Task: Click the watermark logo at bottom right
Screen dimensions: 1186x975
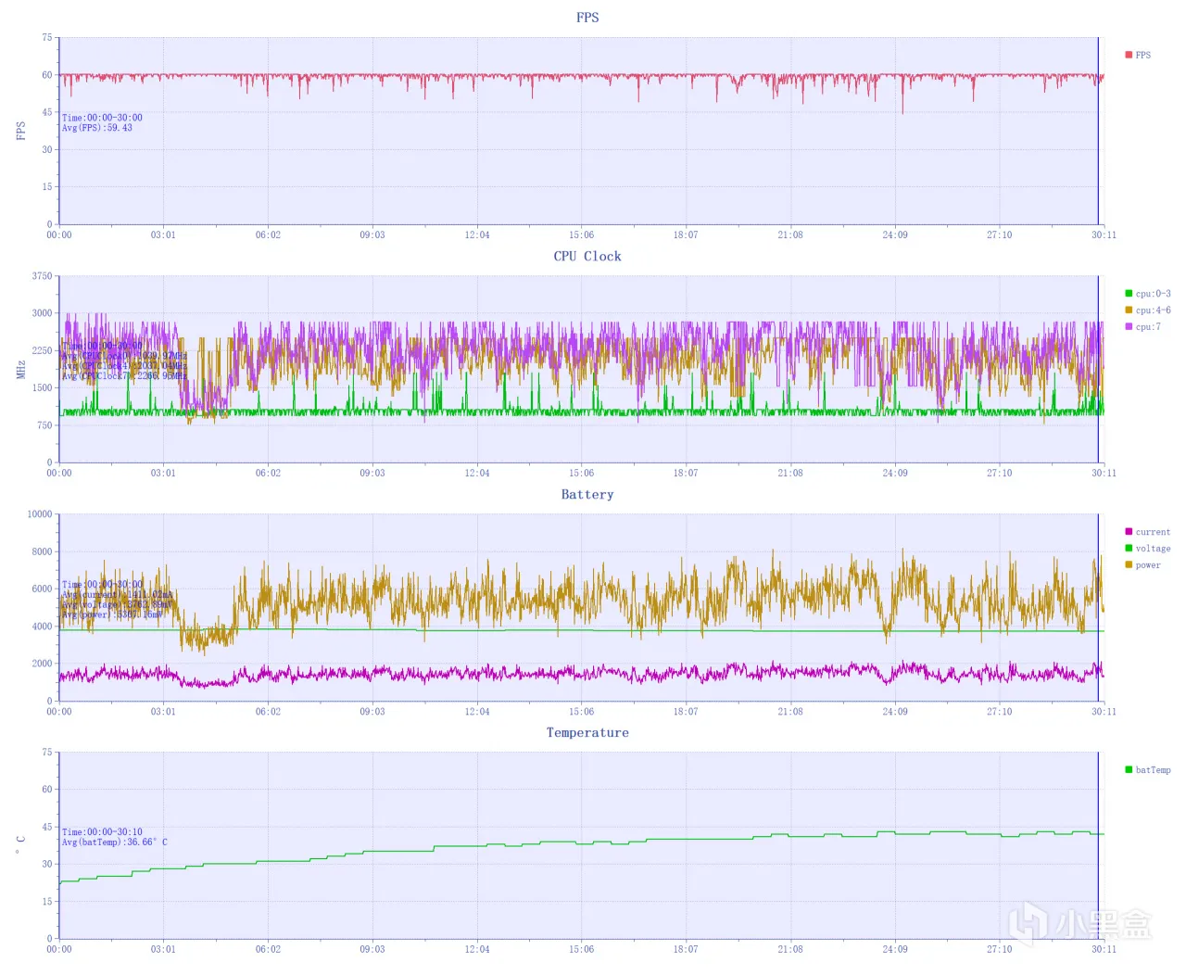Action: 1080,924
